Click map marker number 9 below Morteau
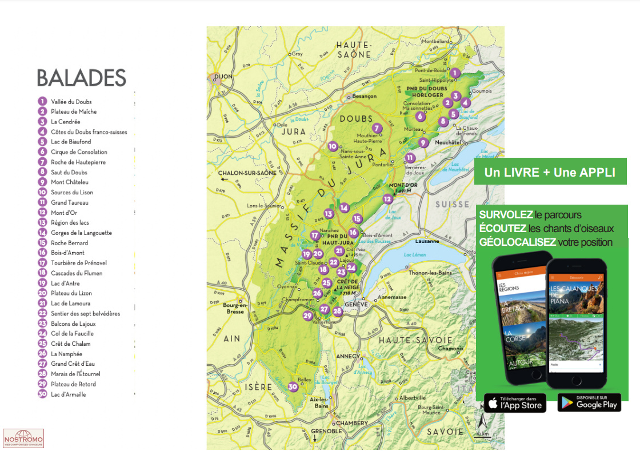 423,143
